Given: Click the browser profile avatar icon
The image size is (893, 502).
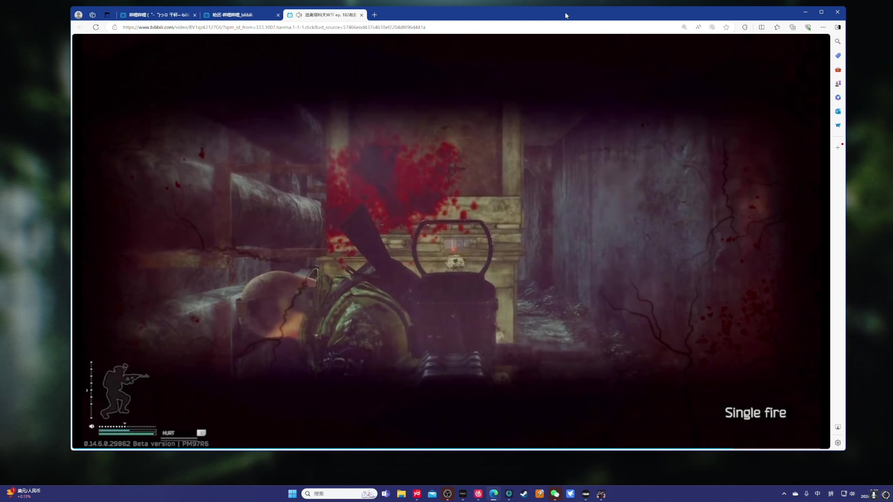Looking at the screenshot, I should [x=79, y=15].
